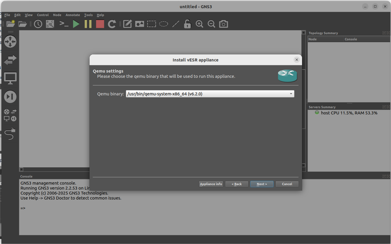Toggle the lock/unlock items padlock icon
This screenshot has height=244, width=391.
click(x=187, y=24)
